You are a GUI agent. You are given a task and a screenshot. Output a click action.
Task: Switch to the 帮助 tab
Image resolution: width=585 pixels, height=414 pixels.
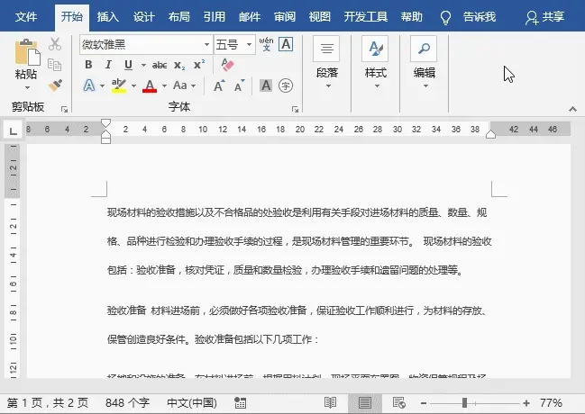[412, 17]
